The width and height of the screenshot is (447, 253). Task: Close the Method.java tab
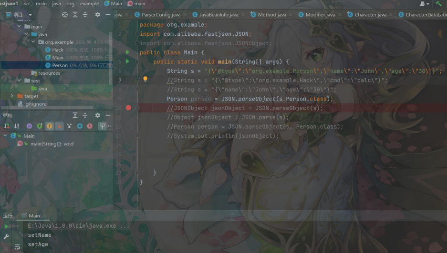click(291, 14)
